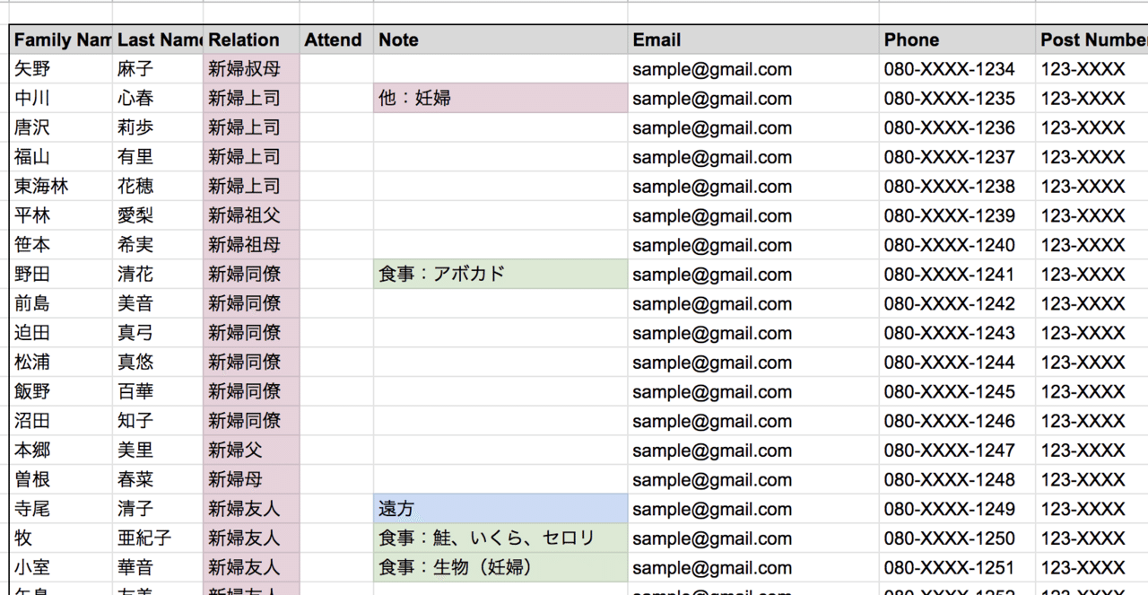Select phone cell 080-XXXX-1241
The image size is (1148, 595).
[949, 275]
